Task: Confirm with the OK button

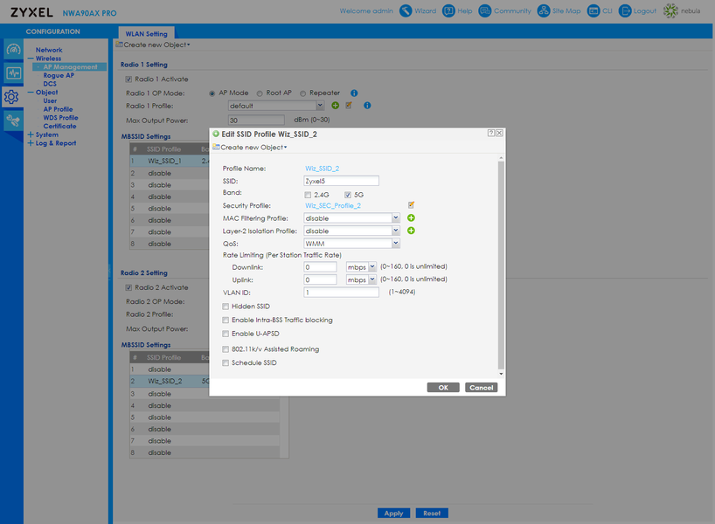Action: pos(443,387)
